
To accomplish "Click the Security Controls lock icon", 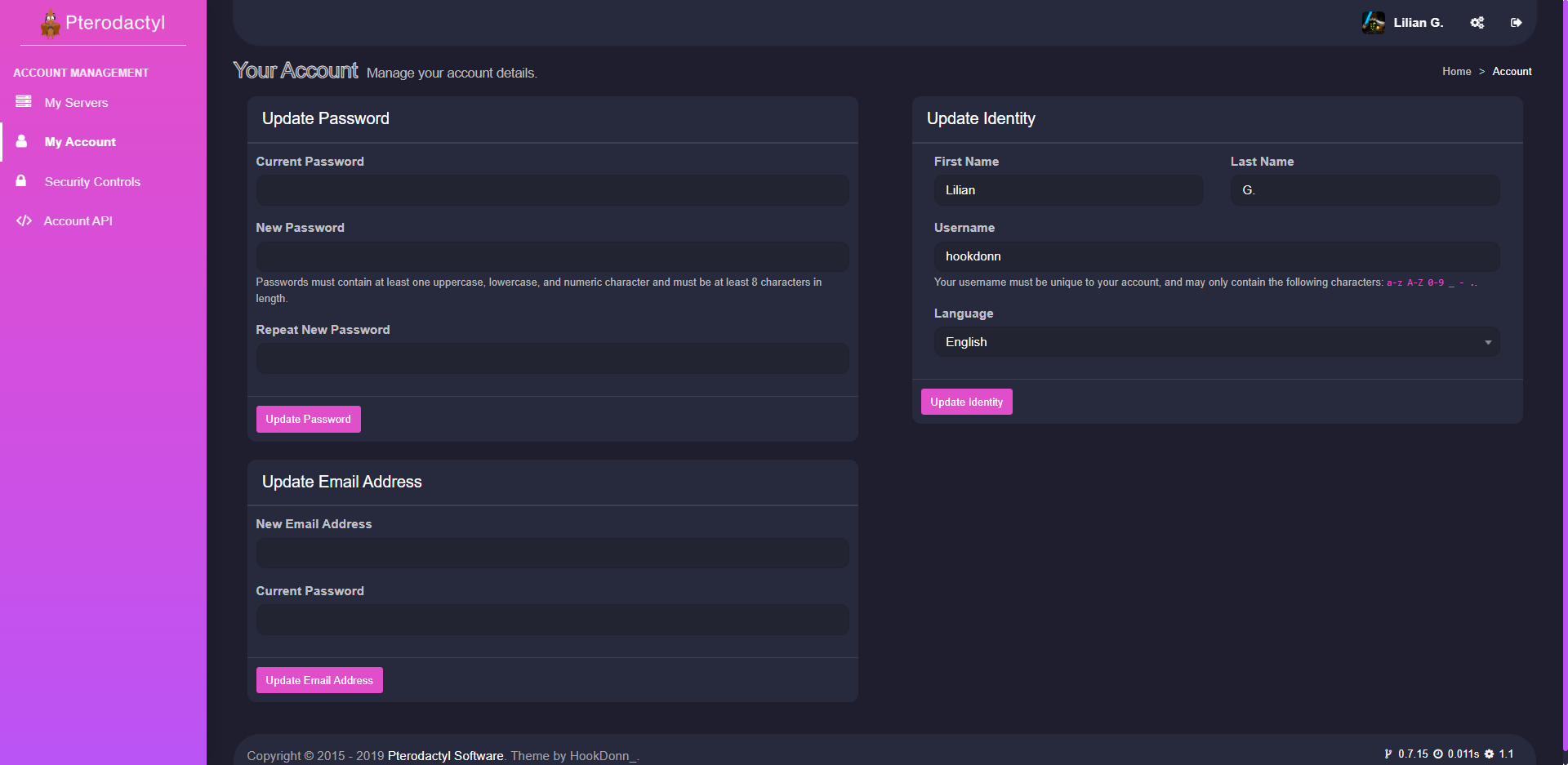I will tap(21, 181).
